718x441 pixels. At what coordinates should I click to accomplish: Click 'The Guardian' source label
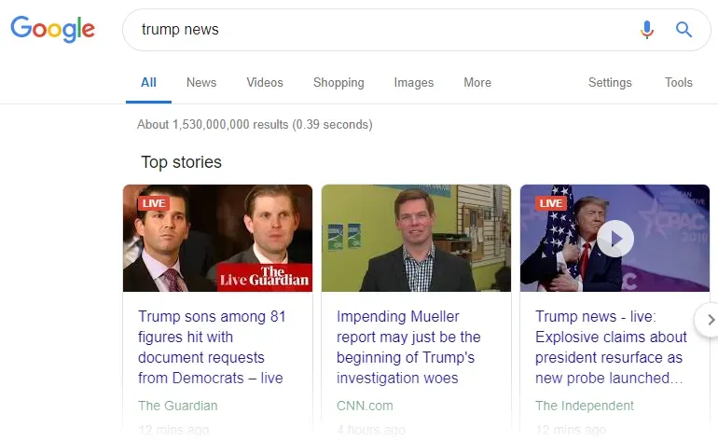click(x=178, y=406)
